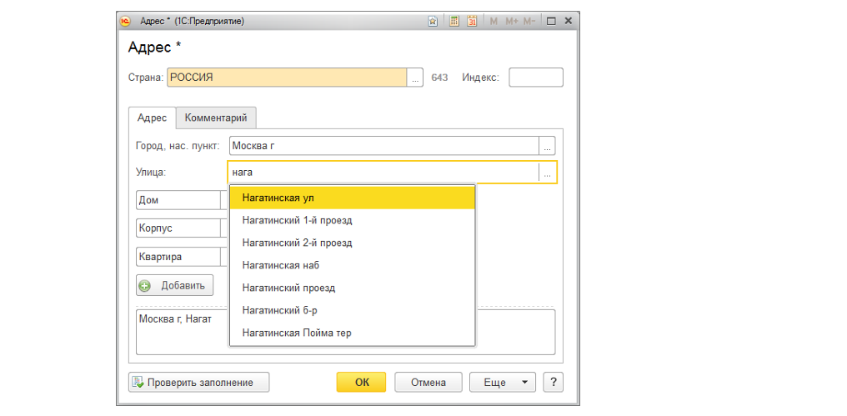Click Проверить заполнение button

coord(199,383)
